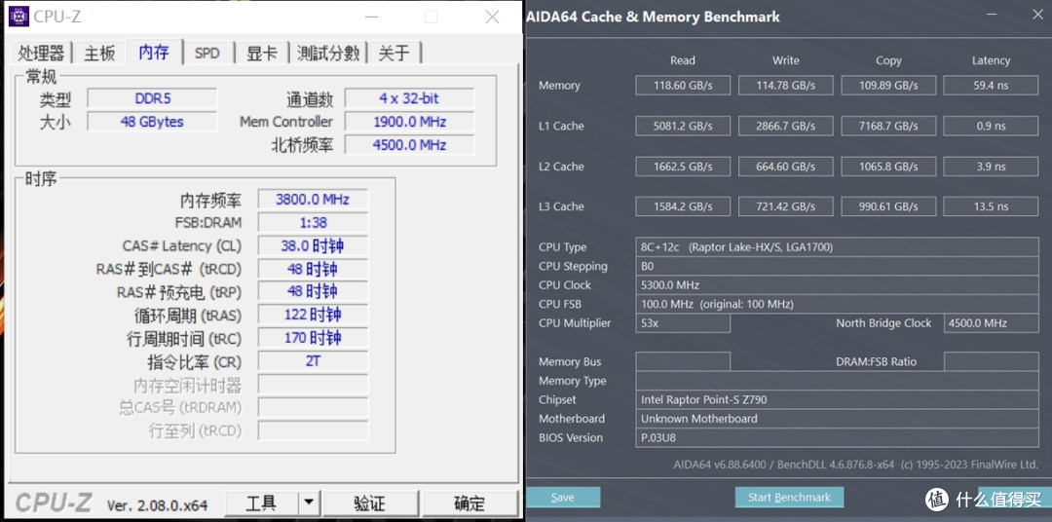Viewport: 1052px width, 522px height.
Task: Close the AIDA64 benchmark window
Action: pos(1036,15)
